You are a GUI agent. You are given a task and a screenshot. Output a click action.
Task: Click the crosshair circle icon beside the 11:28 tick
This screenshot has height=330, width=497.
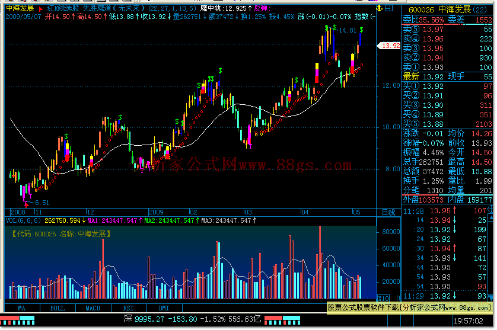tap(490, 209)
